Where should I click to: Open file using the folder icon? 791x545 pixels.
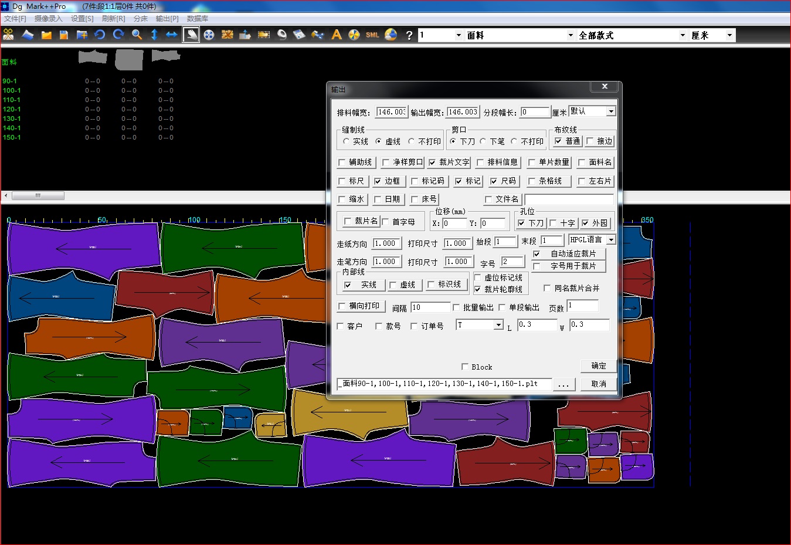[46, 35]
